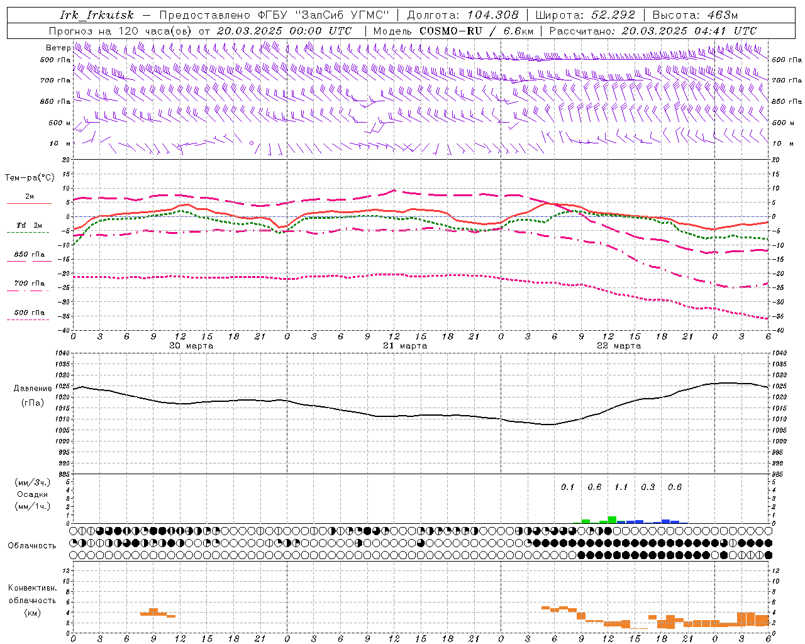Click the 0.1 precipitation amount value
This screenshot has height=644, width=805.
click(x=567, y=487)
